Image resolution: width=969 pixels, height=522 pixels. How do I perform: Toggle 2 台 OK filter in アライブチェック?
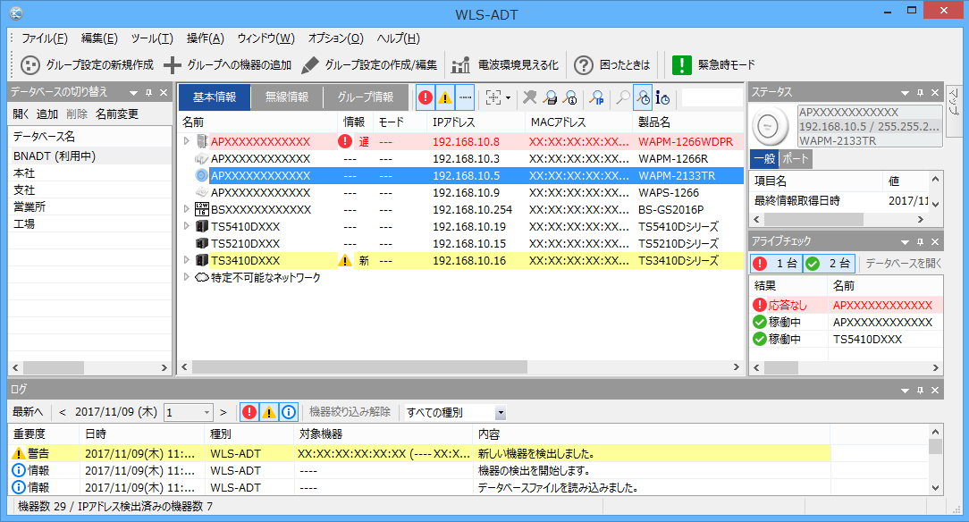pos(830,264)
